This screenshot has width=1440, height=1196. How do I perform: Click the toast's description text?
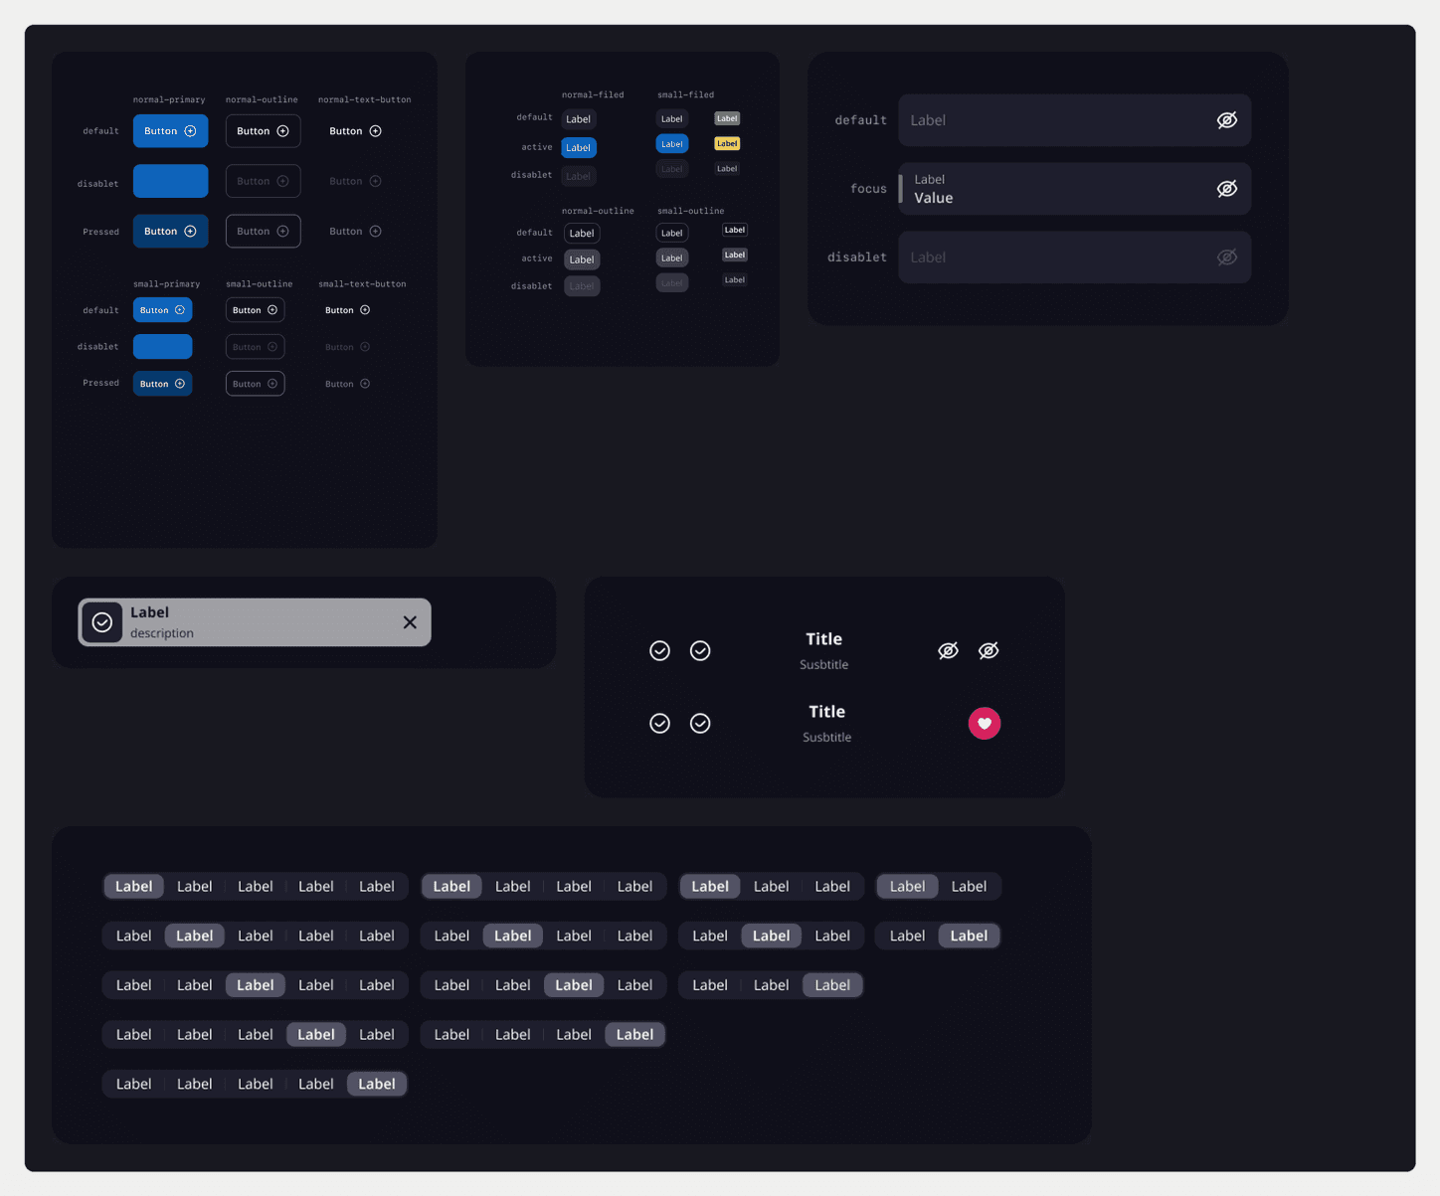click(x=162, y=633)
